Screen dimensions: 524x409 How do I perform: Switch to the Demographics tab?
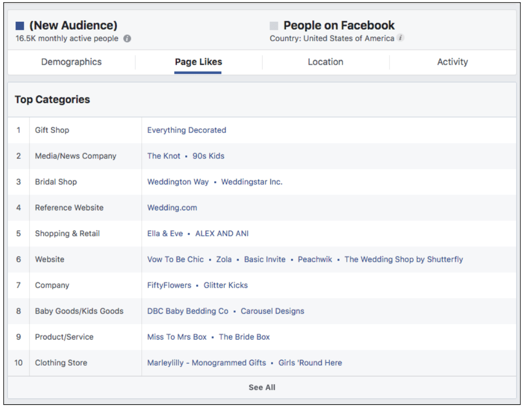pyautogui.click(x=71, y=62)
